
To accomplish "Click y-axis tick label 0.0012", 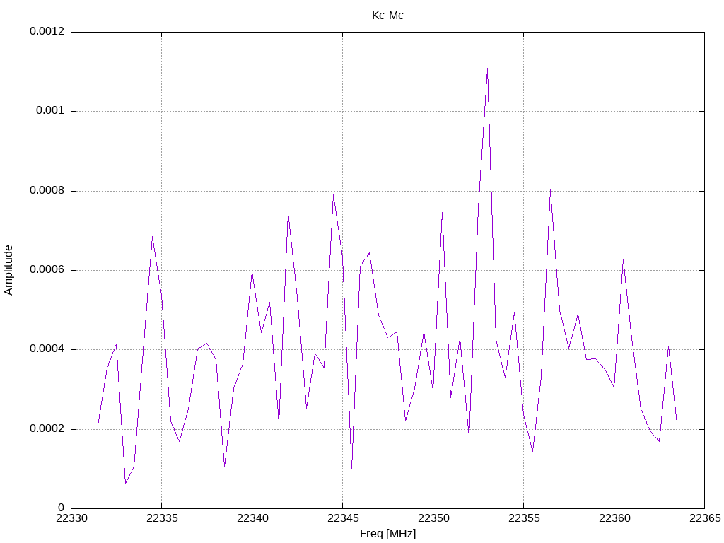I will (x=47, y=31).
